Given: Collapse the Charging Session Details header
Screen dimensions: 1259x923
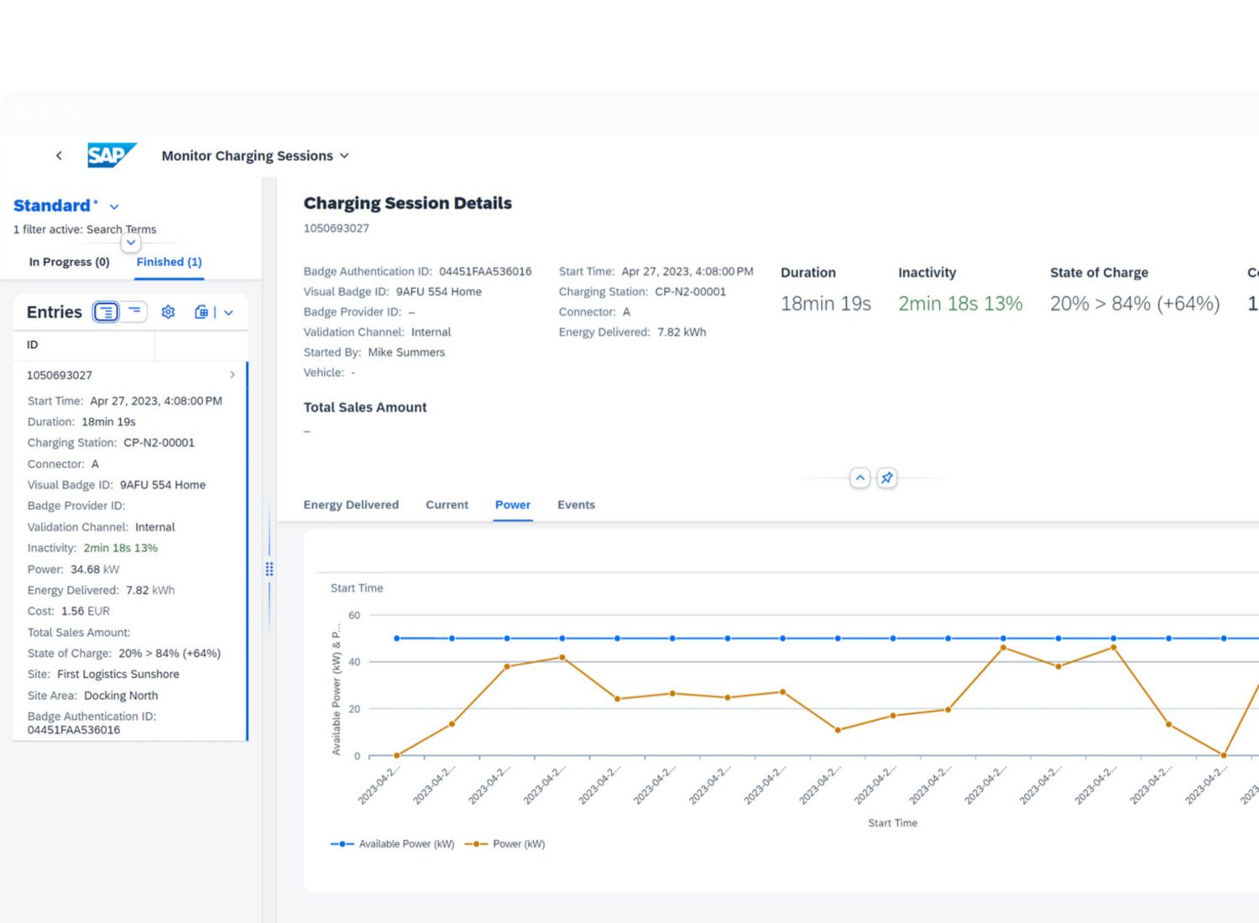Looking at the screenshot, I should tap(859, 478).
